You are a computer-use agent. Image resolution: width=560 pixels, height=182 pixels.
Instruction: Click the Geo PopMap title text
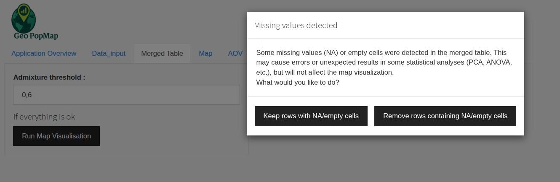coord(36,36)
